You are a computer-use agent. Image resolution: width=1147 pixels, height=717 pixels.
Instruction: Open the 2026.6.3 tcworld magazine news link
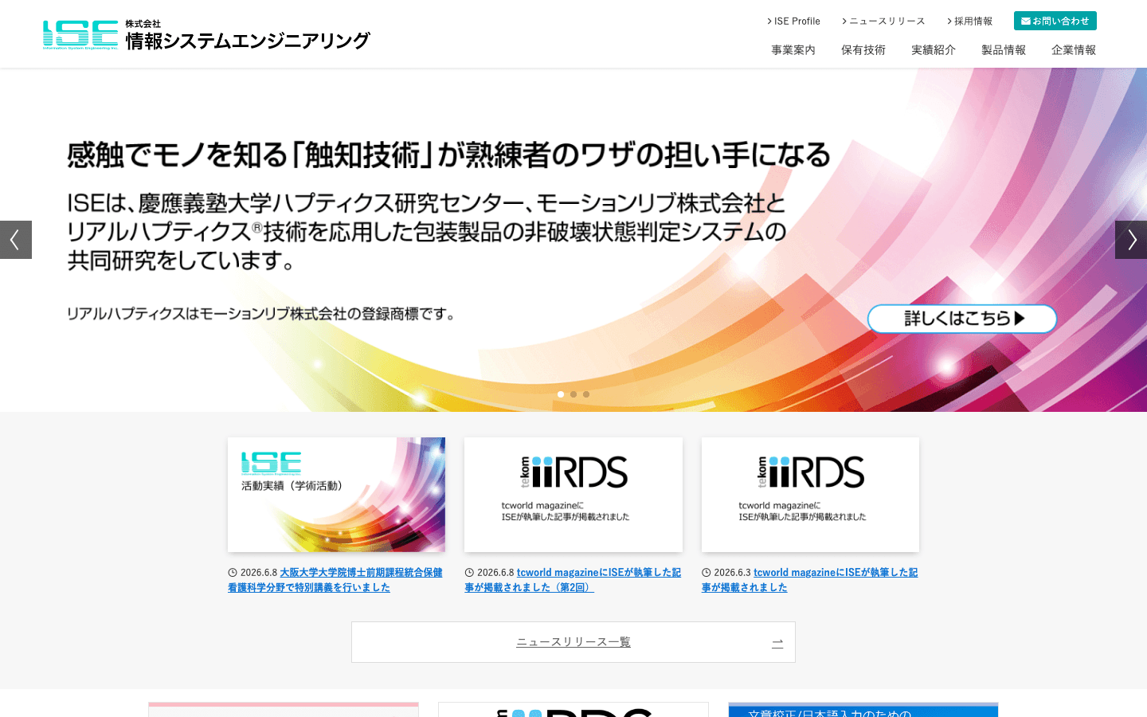[810, 580]
